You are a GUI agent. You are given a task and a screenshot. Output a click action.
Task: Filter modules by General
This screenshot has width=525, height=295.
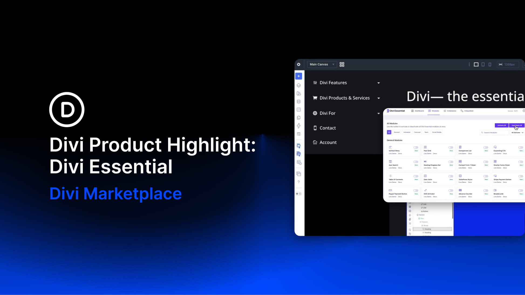[x=397, y=132]
